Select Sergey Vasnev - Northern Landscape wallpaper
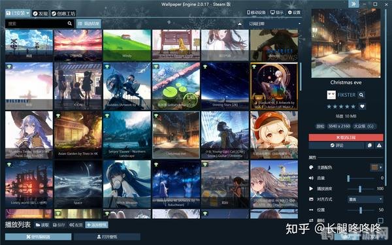392x245 pixels. [x=127, y=135]
